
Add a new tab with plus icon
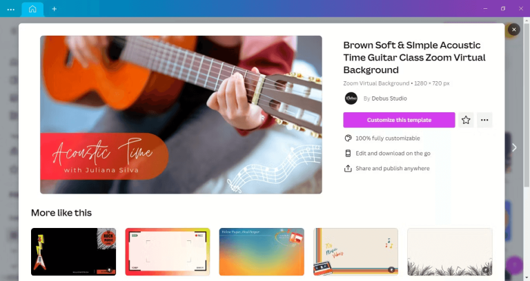[x=54, y=9]
